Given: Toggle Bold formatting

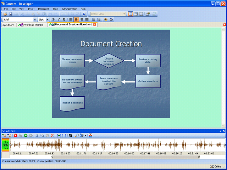Looking at the screenshot, I should tap(54, 19).
